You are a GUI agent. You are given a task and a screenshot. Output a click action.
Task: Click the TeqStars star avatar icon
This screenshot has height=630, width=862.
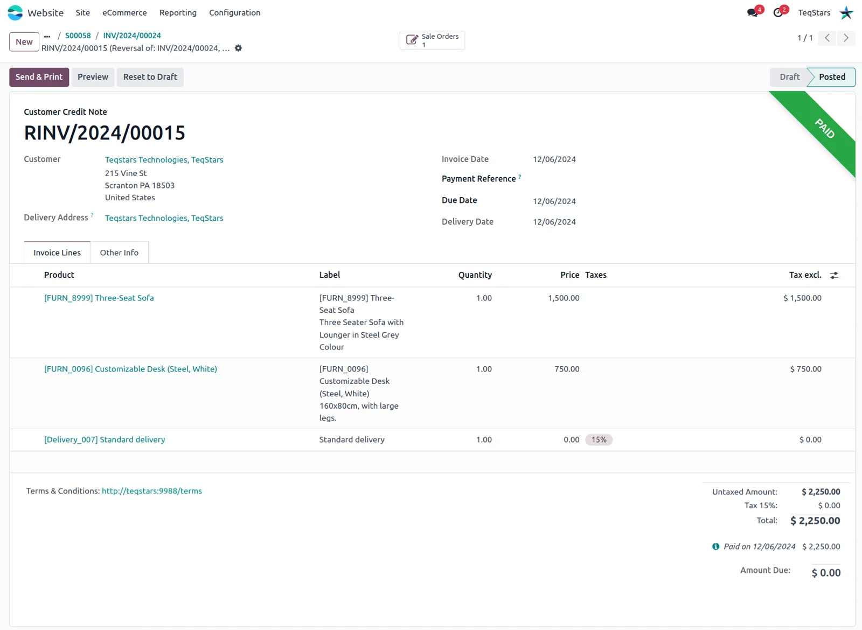click(x=846, y=12)
